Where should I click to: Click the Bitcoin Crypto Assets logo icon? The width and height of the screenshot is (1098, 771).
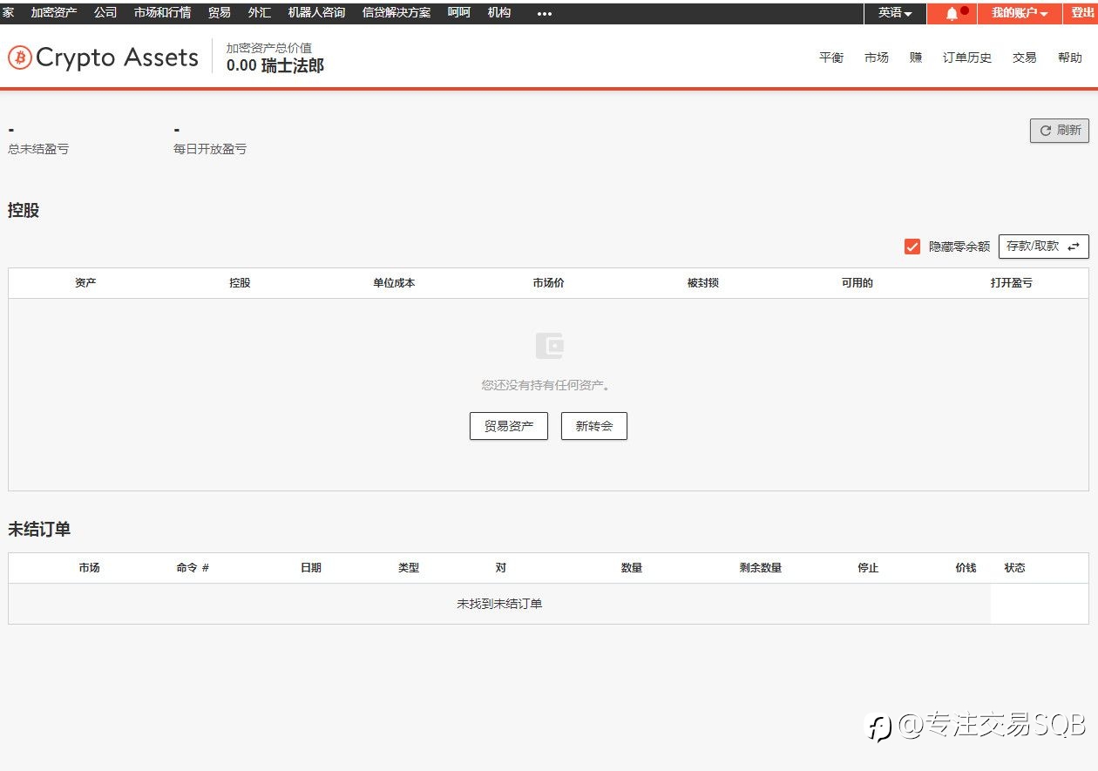[20, 57]
